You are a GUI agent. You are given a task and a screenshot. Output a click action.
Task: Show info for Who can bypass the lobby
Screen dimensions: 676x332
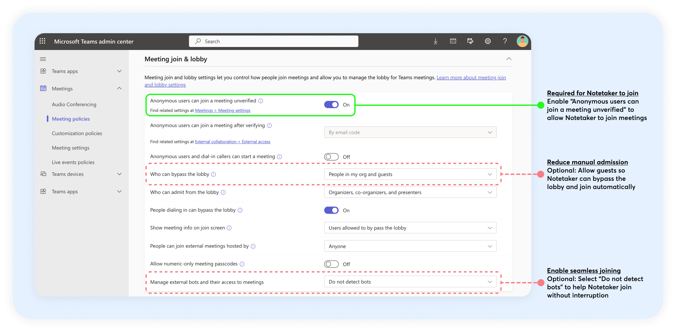pyautogui.click(x=213, y=174)
